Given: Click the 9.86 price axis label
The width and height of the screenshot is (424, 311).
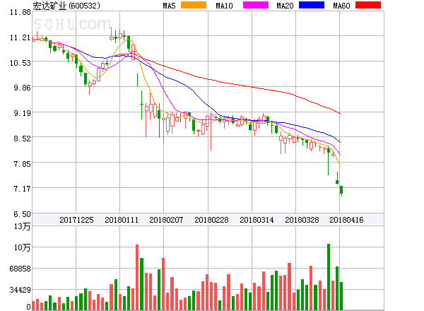Looking at the screenshot, I should (x=22, y=88).
